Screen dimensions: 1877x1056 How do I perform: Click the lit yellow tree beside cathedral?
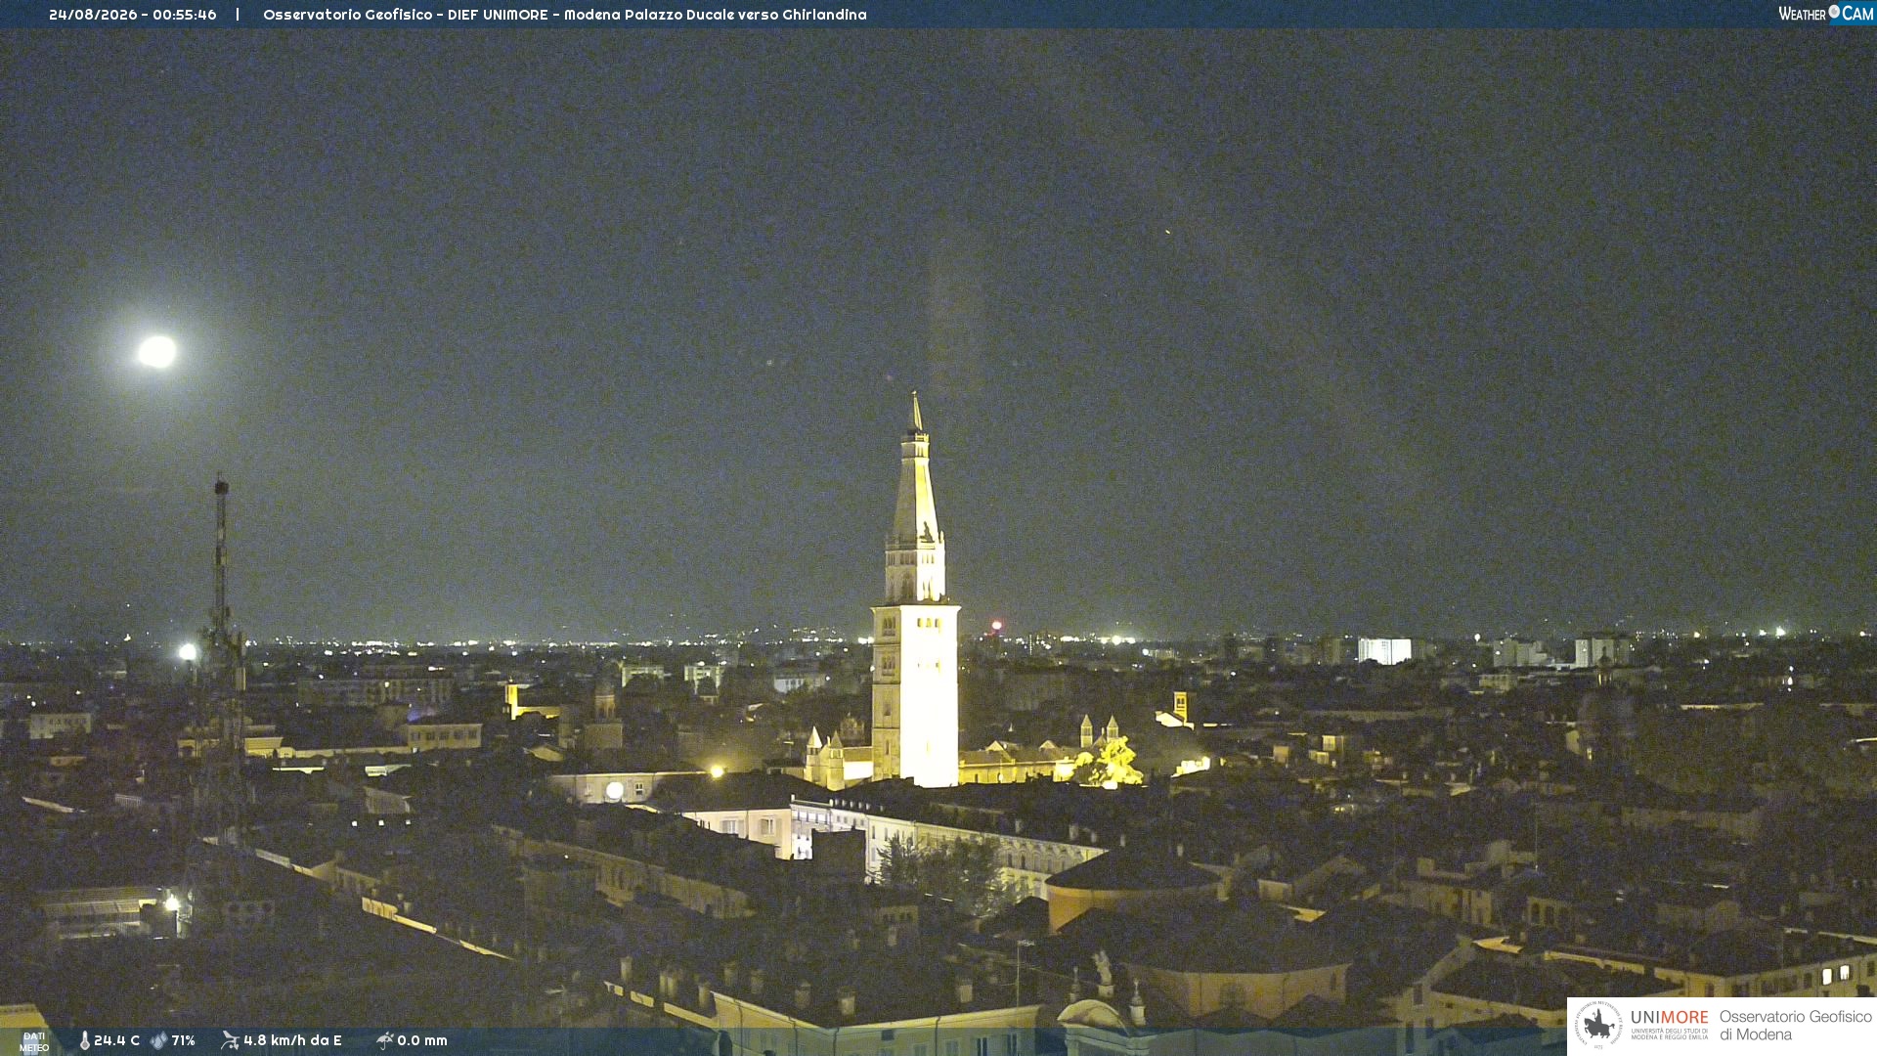click(x=1110, y=763)
